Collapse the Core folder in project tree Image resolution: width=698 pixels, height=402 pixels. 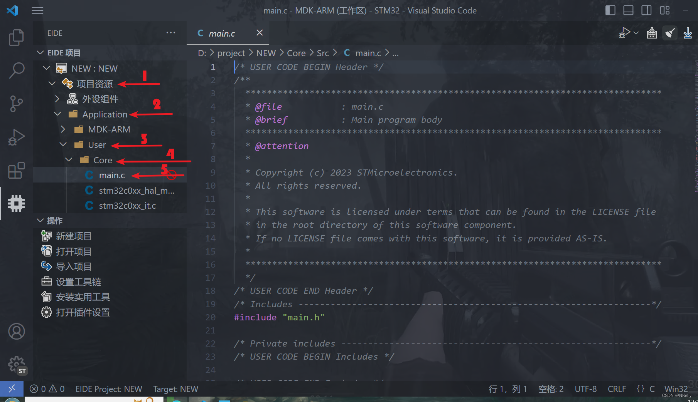[69, 159]
